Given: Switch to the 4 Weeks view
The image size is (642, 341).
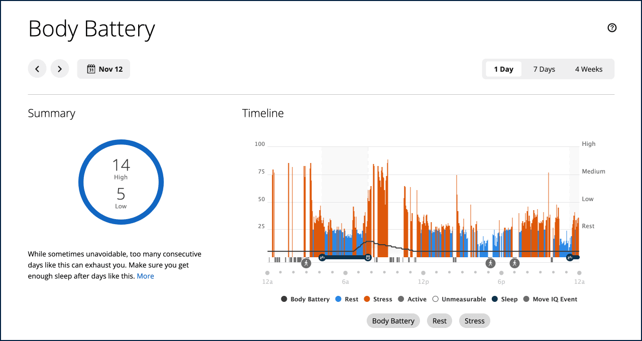Looking at the screenshot, I should point(589,69).
